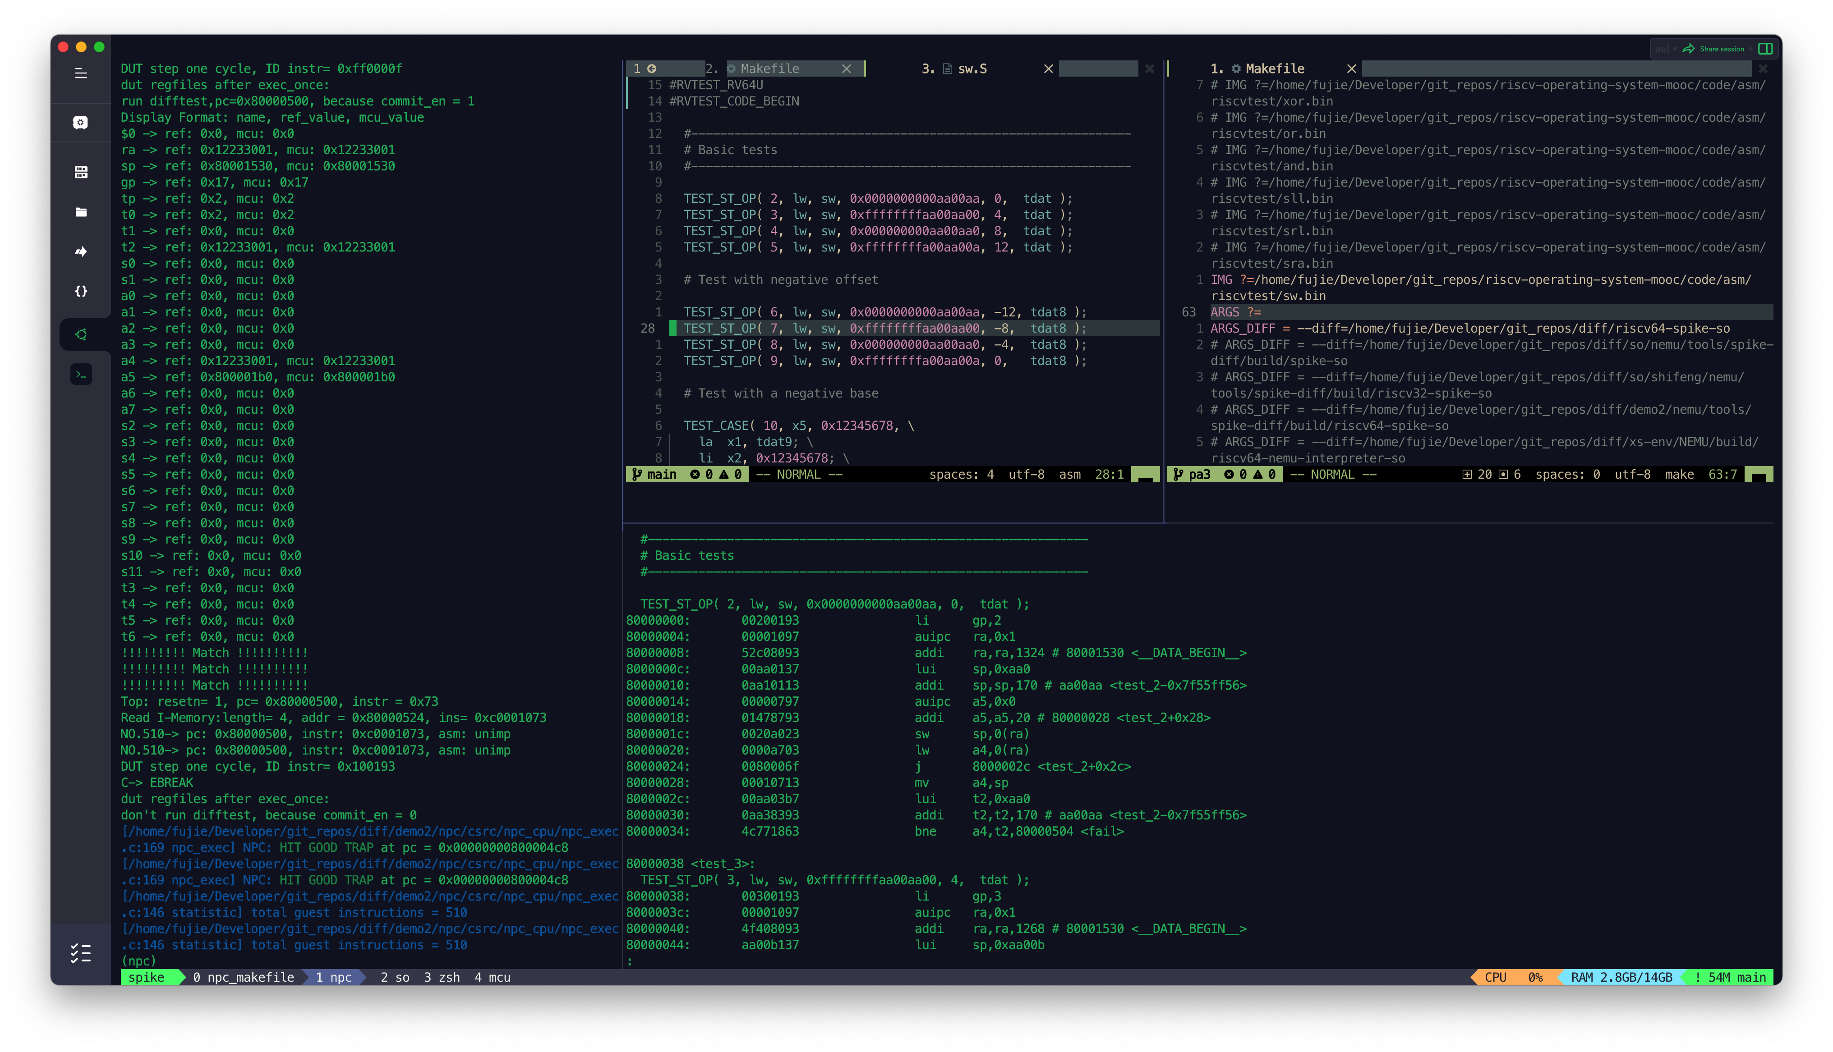1833x1052 pixels.
Task: Click the 'au' search field near Share session
Action: 1662,49
